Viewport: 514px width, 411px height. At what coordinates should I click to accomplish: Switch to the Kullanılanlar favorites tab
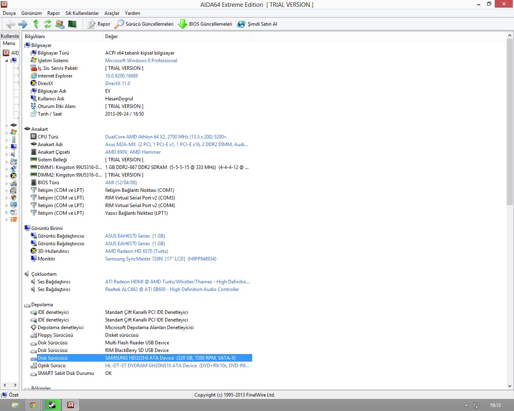click(x=10, y=36)
